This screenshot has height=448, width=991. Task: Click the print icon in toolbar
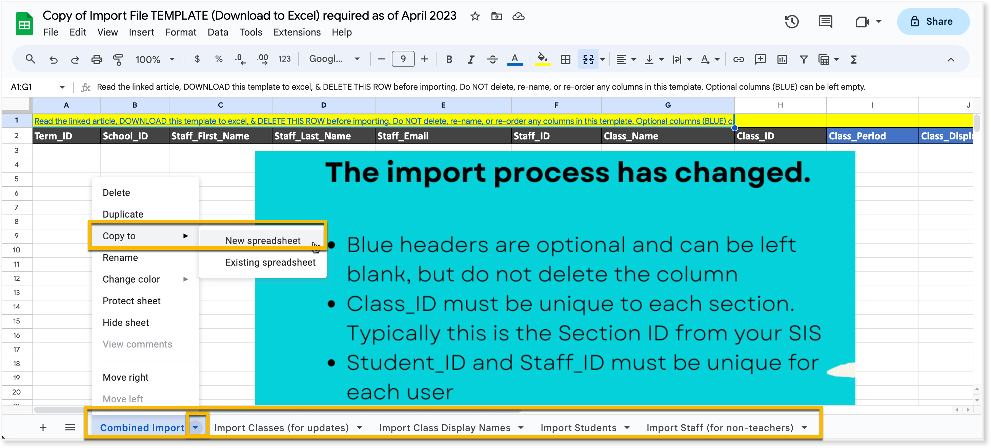(x=97, y=60)
